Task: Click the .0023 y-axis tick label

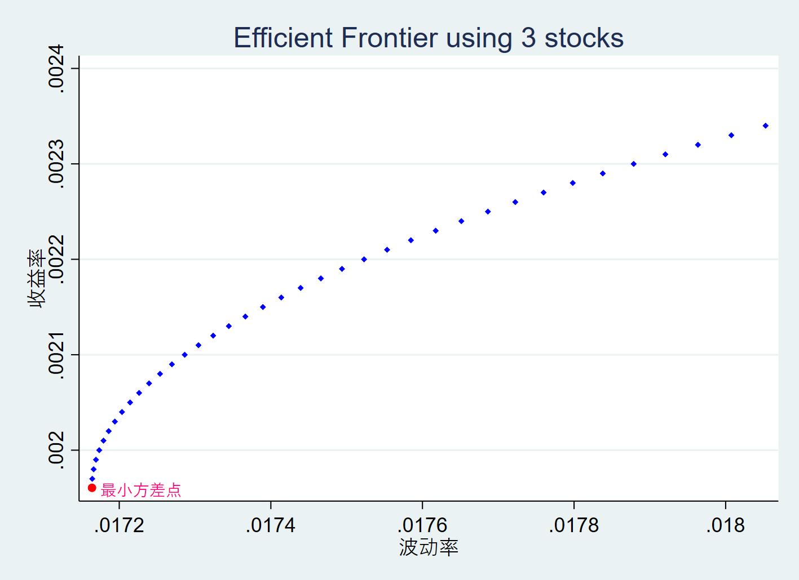Action: point(56,163)
